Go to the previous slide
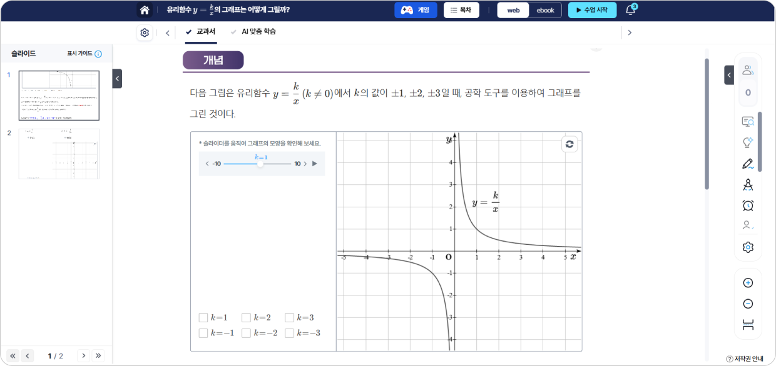776x366 pixels. coord(28,355)
